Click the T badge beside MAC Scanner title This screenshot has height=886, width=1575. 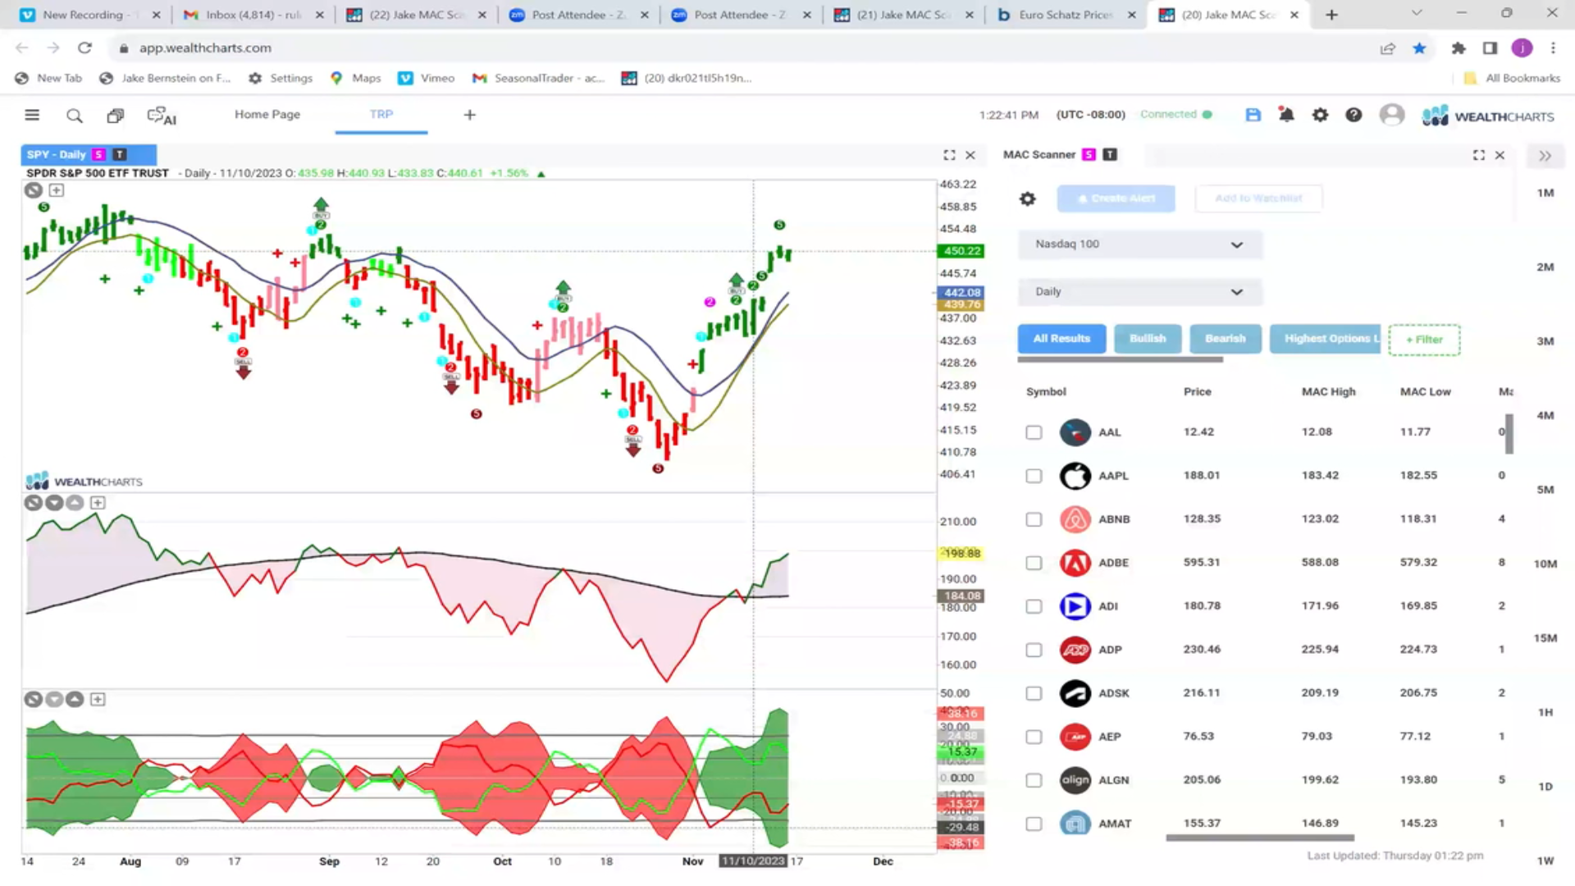click(1110, 154)
